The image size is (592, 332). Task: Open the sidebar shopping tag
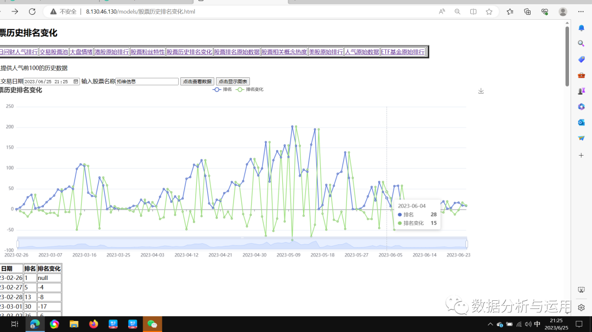pyautogui.click(x=582, y=60)
